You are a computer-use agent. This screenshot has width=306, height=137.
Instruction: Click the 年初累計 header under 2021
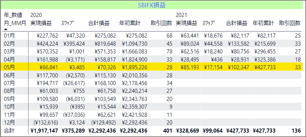(x=263, y=23)
